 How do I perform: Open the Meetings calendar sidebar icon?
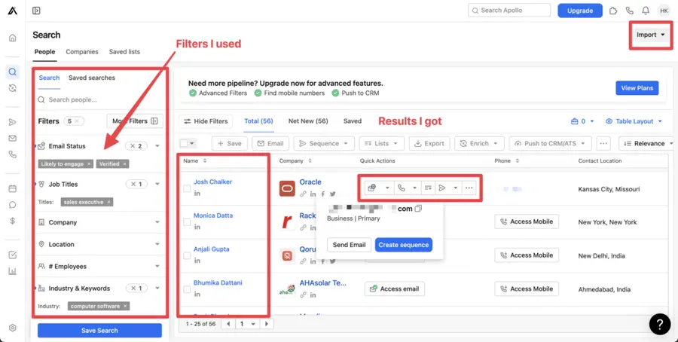(13, 188)
